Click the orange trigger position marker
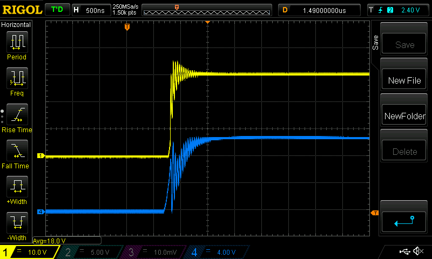This screenshot has height=259, width=432. tap(127, 26)
